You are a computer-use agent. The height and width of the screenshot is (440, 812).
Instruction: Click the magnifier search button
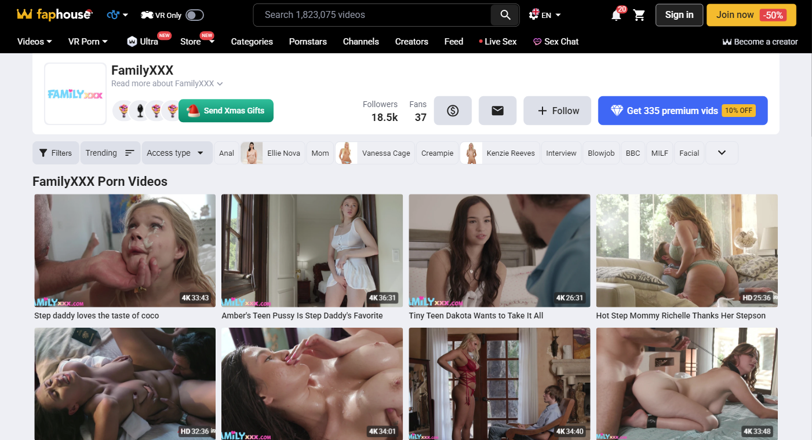pyautogui.click(x=505, y=15)
